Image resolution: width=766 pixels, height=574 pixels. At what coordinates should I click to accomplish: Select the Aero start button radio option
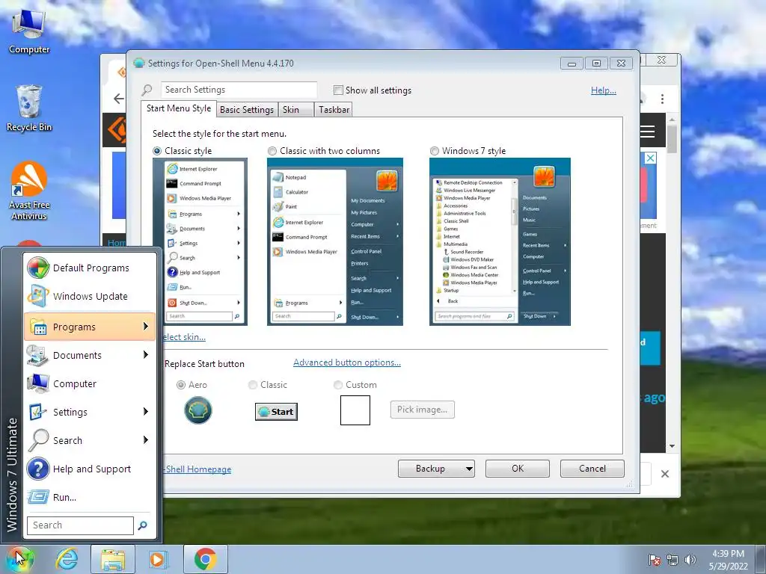point(181,385)
